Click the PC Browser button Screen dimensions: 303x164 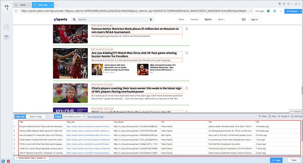(292, 11)
